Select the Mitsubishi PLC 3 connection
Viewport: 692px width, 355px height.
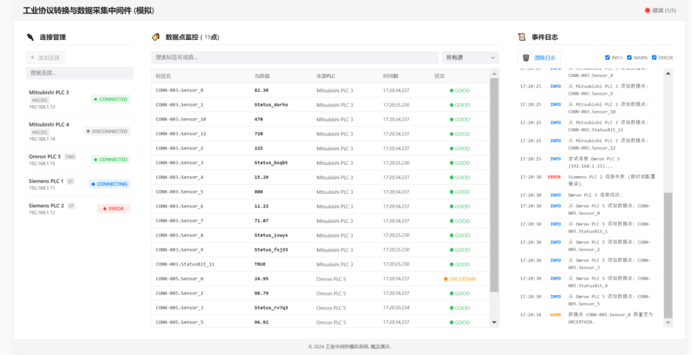(79, 99)
